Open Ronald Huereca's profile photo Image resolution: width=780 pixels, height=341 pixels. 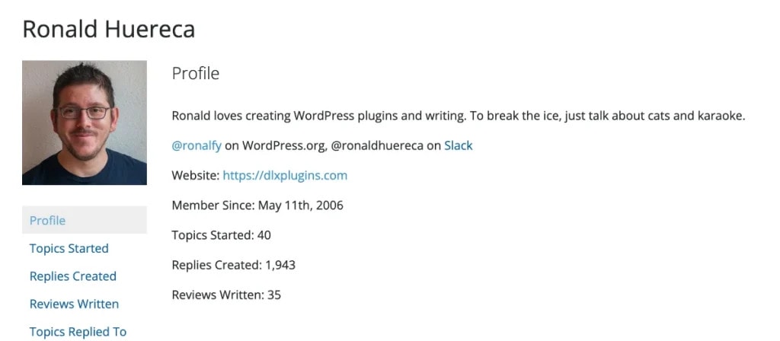click(85, 123)
